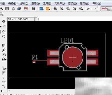Click the horizontal scrollbar left arrow

point(9,90)
